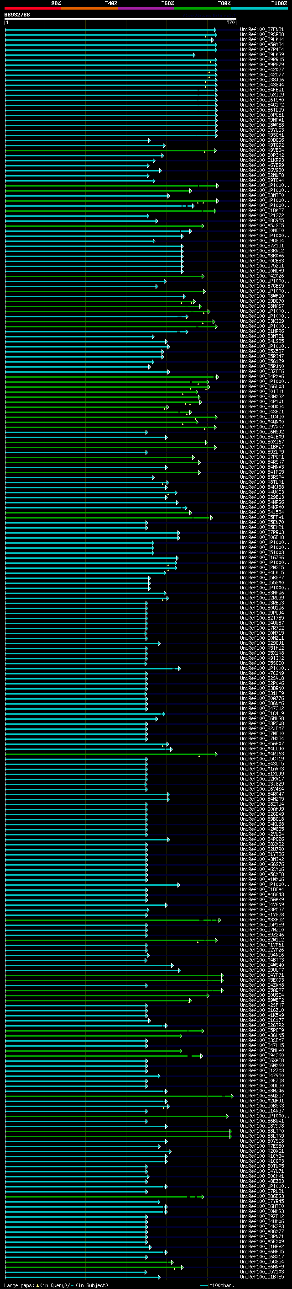Select hit label UniRef100_B4G1P2

[262, 105]
